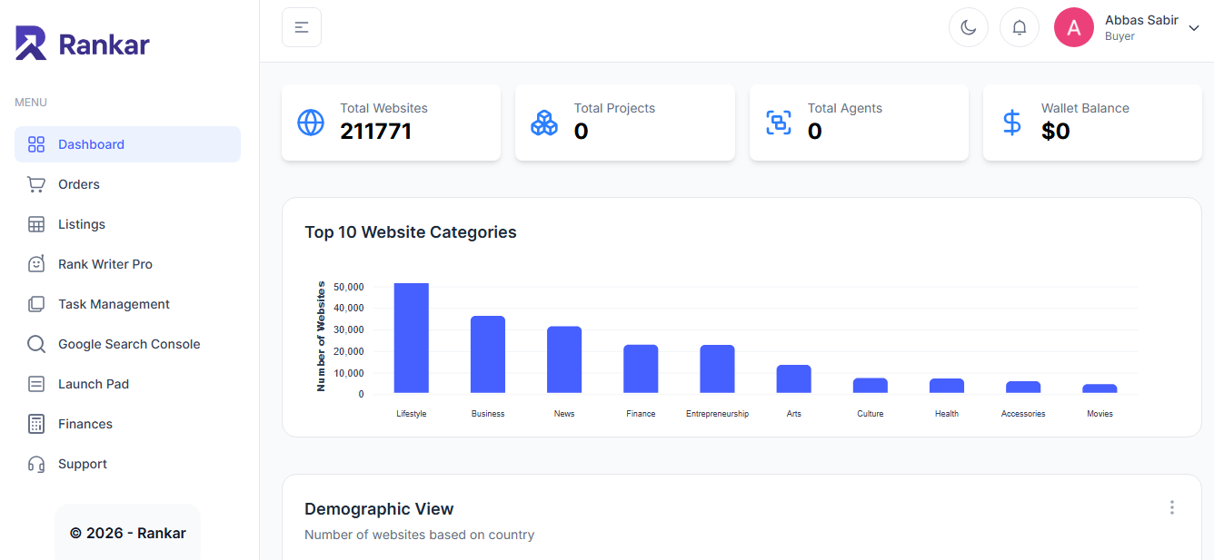
Task: Click the Lifestyle bar in the chart
Action: [x=411, y=336]
